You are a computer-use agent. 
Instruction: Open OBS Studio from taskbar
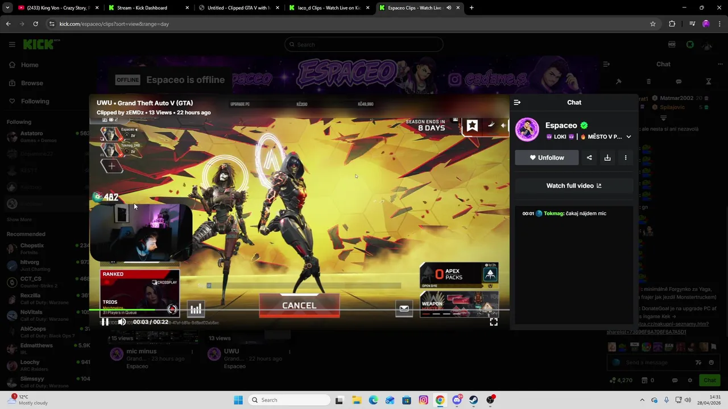click(490, 400)
